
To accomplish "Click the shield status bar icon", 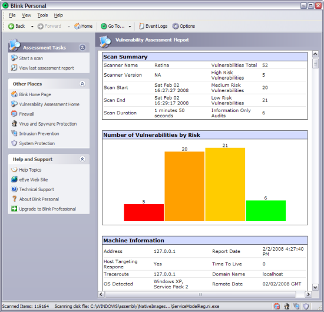I will point(306,306).
